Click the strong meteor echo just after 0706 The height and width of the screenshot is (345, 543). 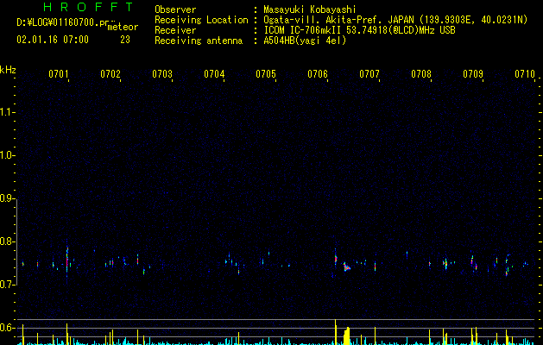tap(336, 259)
